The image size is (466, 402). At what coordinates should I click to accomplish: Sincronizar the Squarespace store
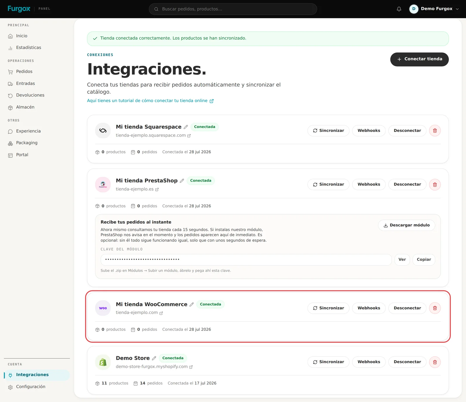pyautogui.click(x=328, y=131)
